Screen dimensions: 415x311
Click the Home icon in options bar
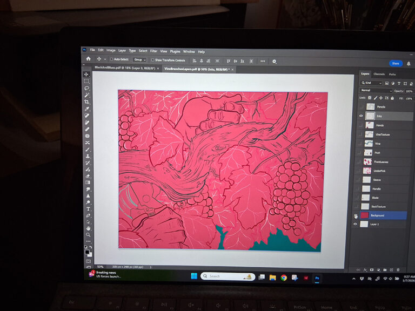88,59
